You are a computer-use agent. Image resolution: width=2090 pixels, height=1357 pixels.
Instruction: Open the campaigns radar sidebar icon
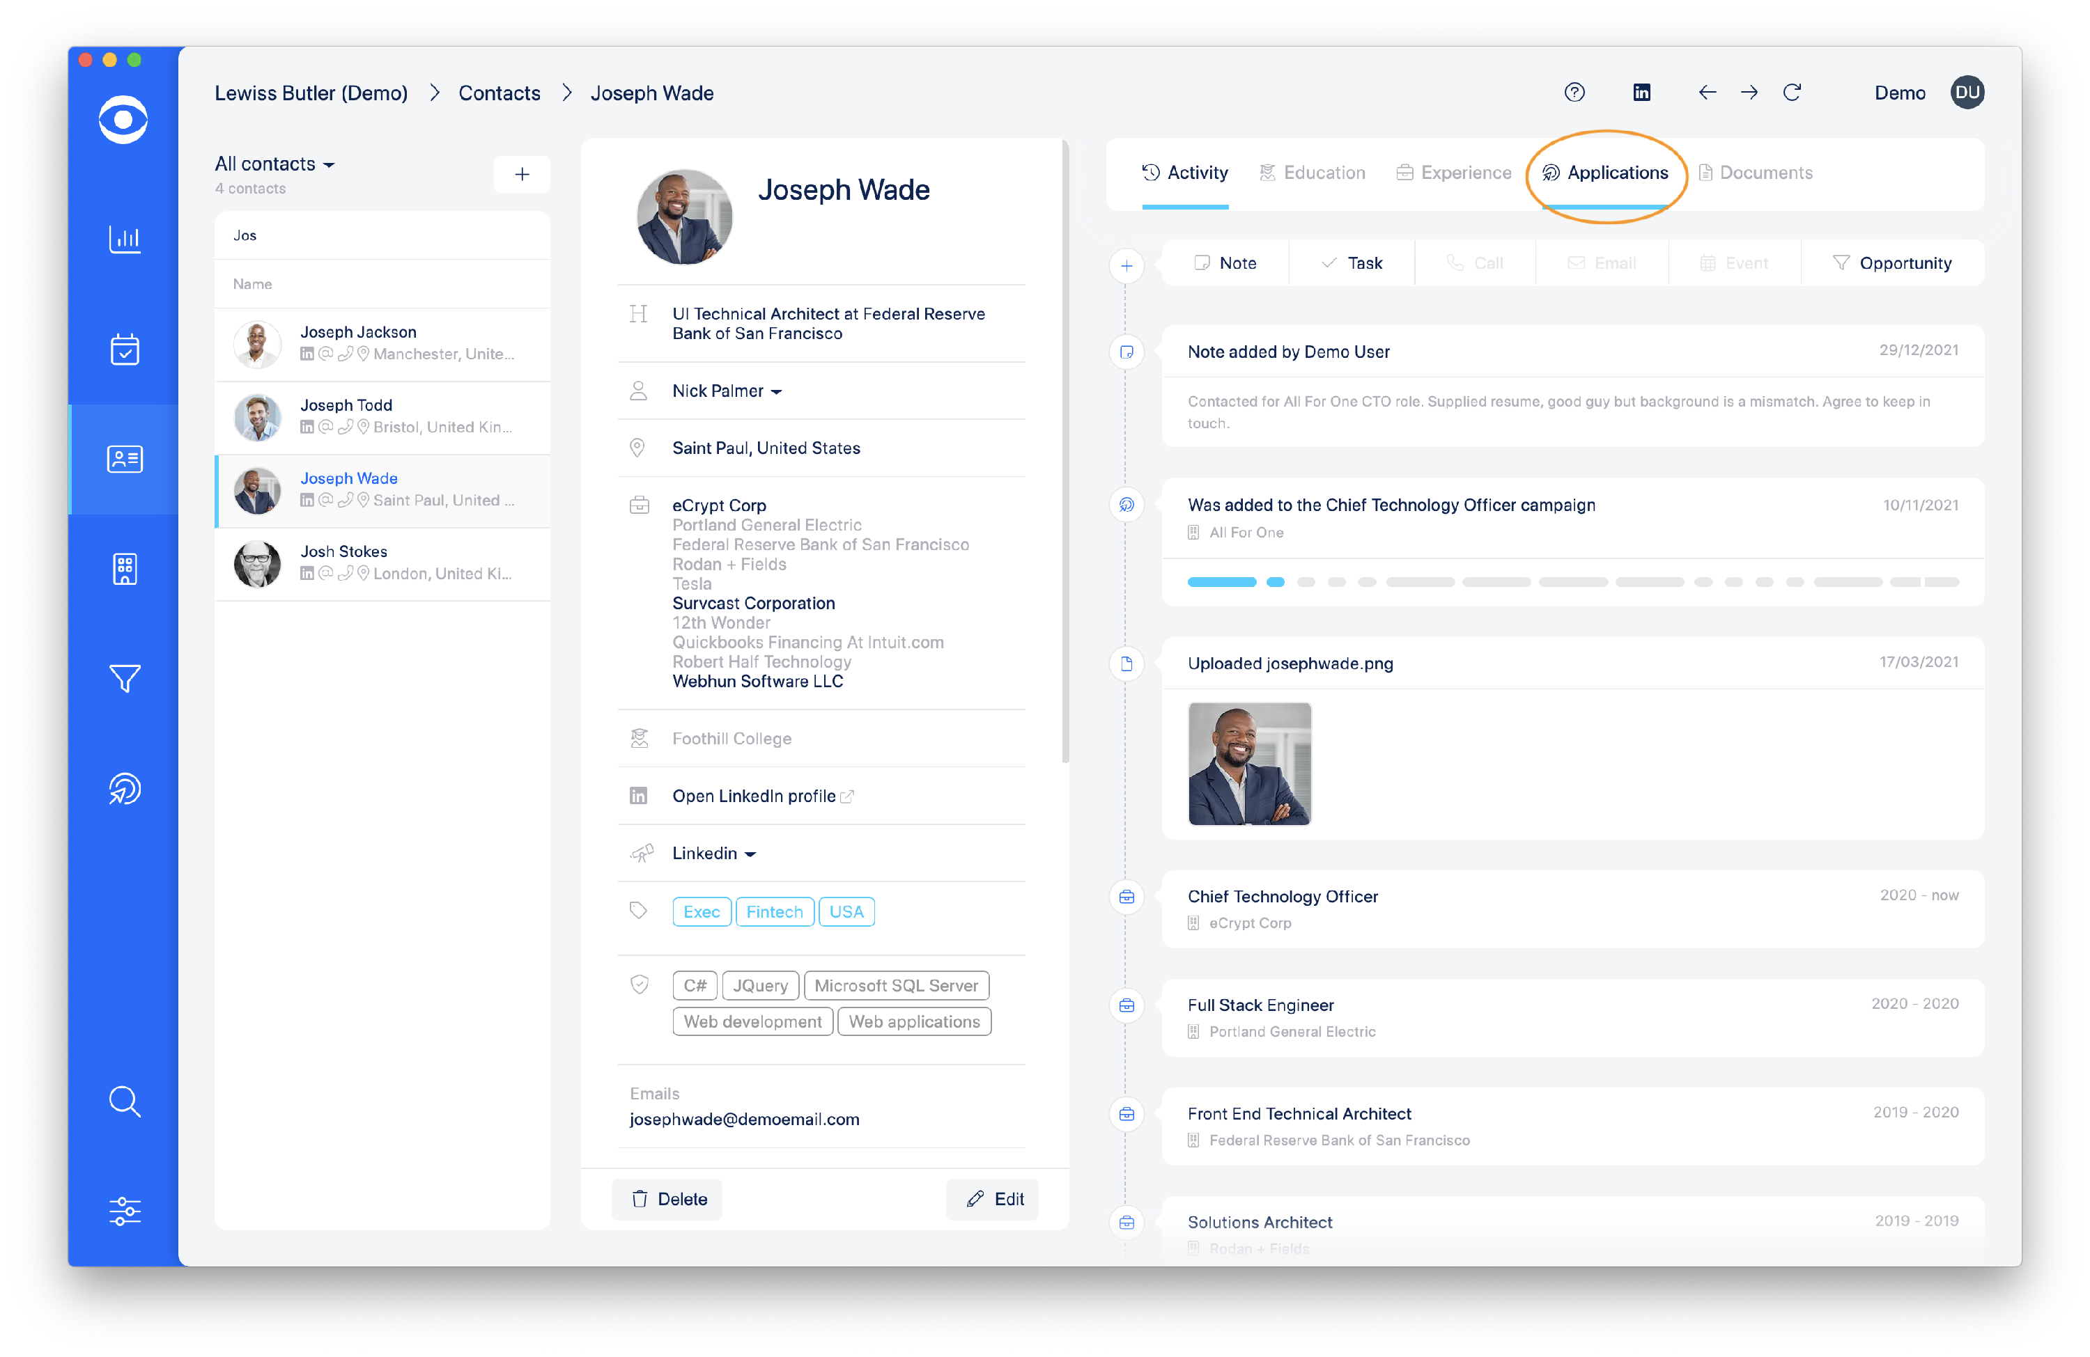125,788
